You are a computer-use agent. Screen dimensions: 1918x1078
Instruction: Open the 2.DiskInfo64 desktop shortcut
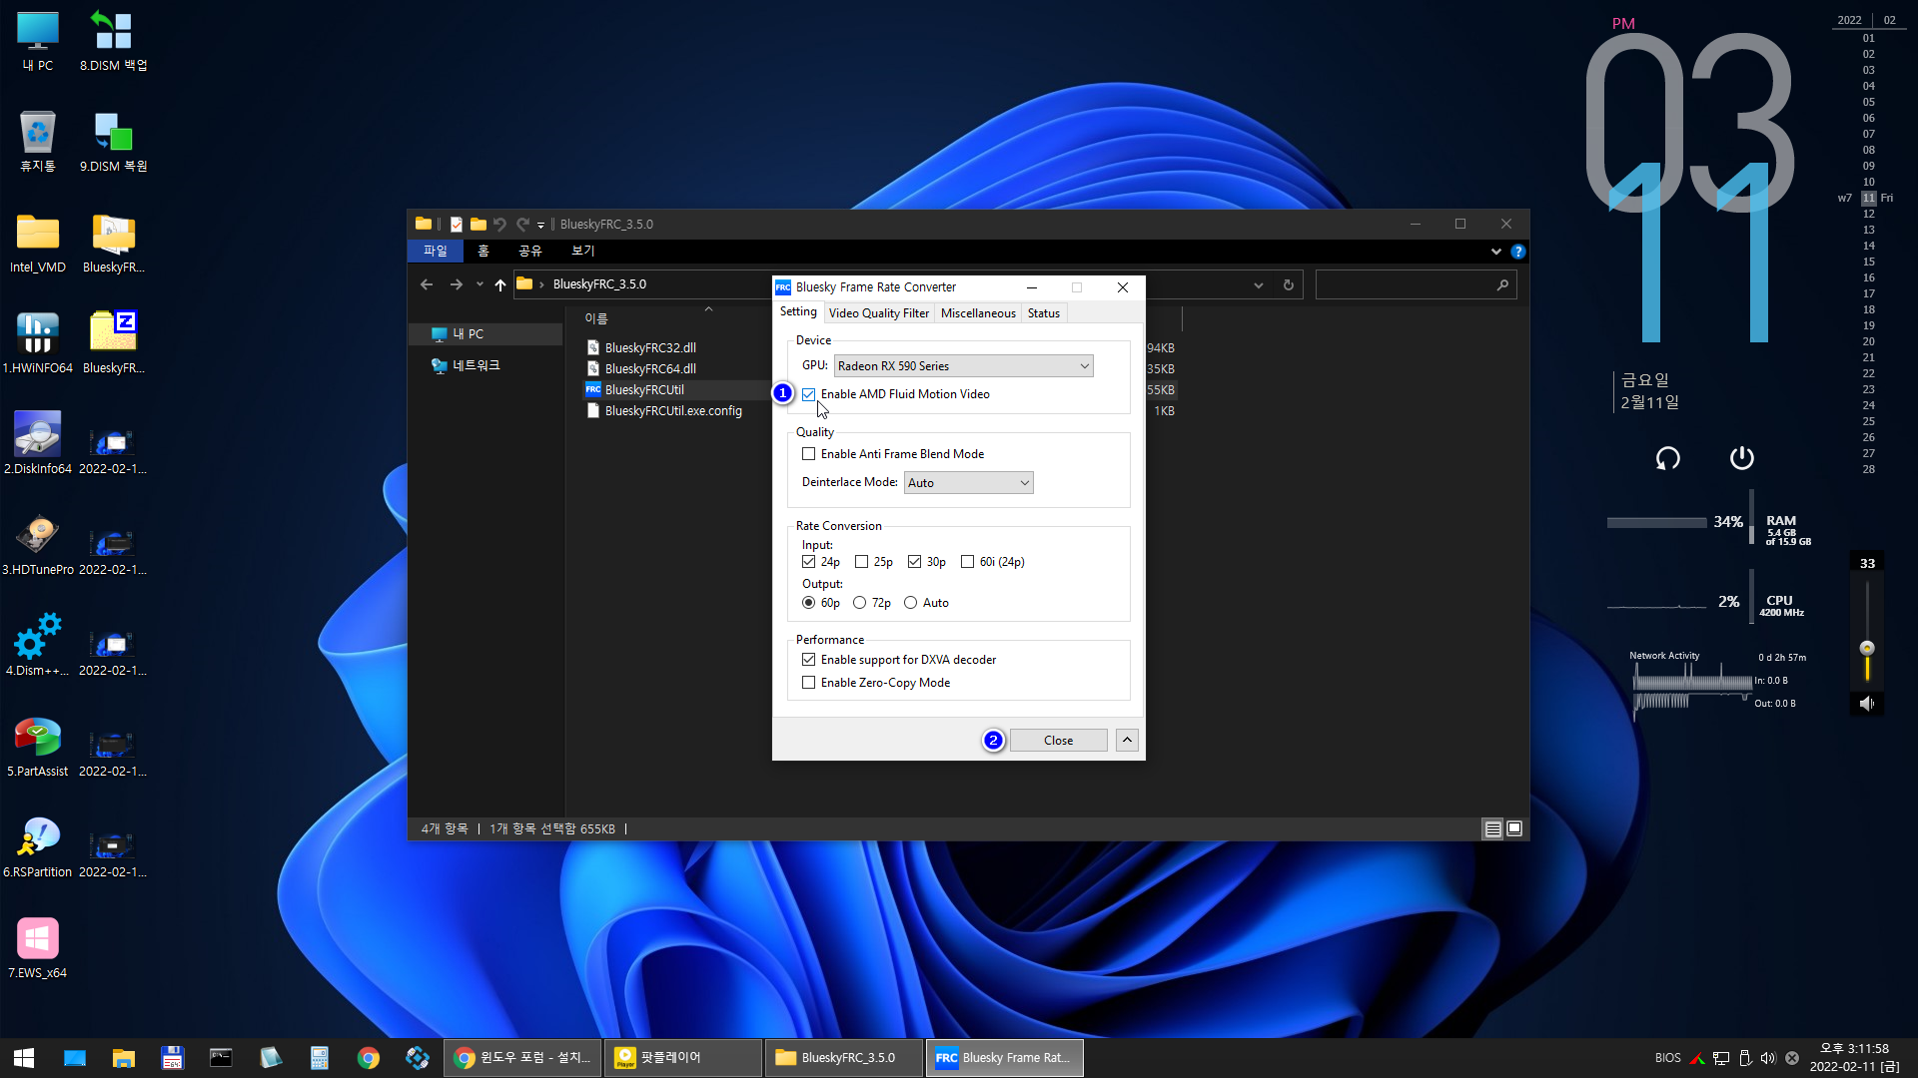click(38, 444)
